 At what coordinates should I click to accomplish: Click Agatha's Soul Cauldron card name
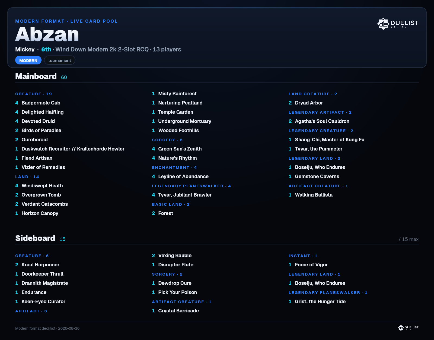pos(322,121)
